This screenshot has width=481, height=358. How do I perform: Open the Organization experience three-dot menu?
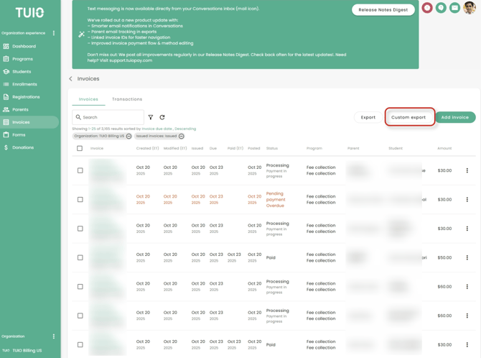click(x=53, y=33)
